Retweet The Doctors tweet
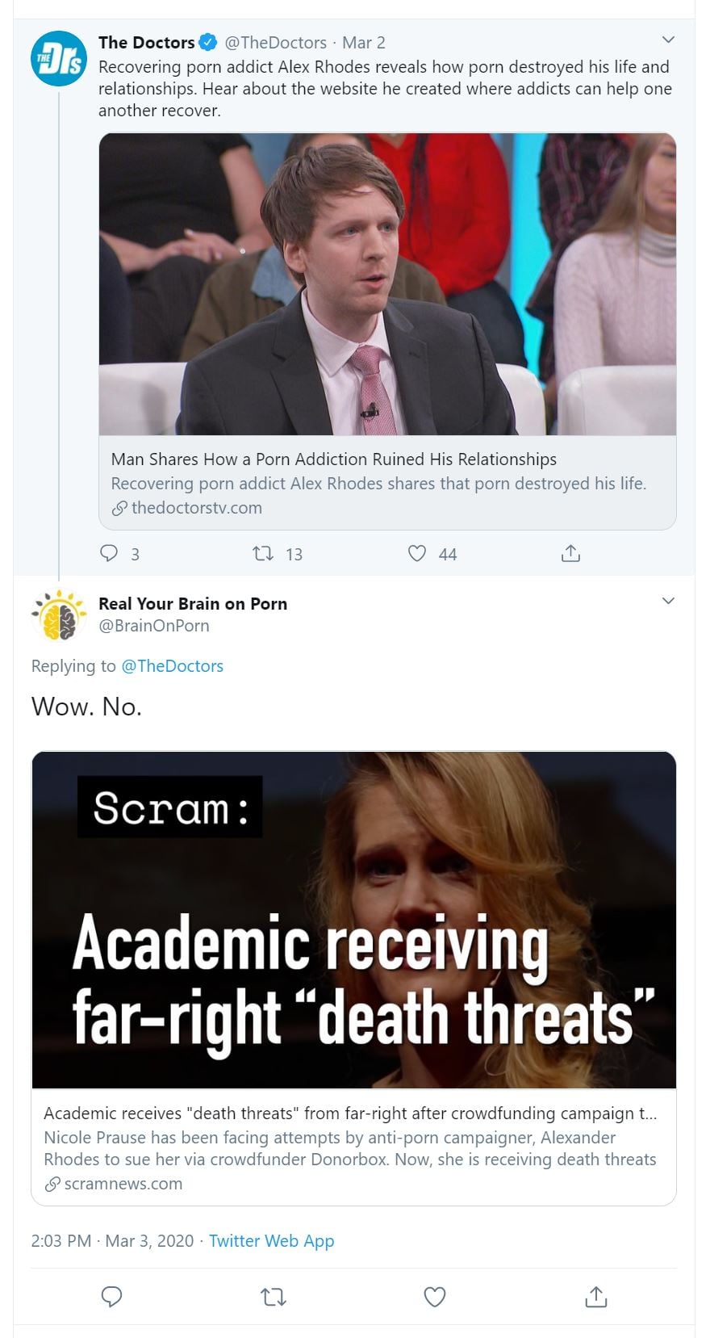 pos(263,553)
